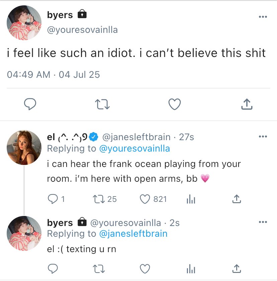Screen dimensions: 277x281
Task: Reply to el's frank ocean tweet
Action: pyautogui.click(x=53, y=199)
